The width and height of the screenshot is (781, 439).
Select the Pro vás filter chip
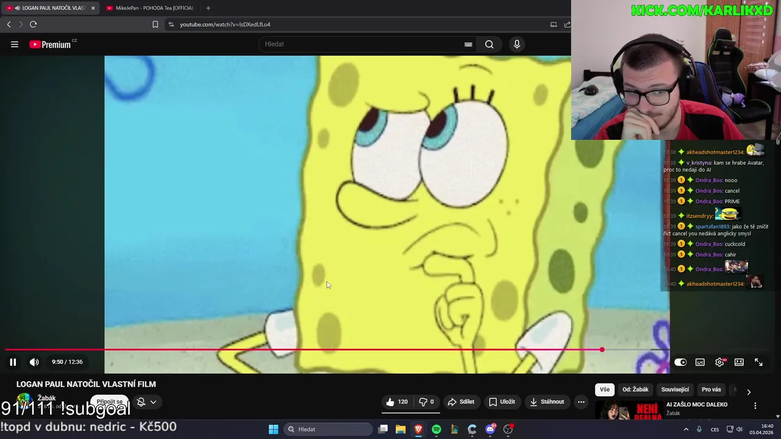click(711, 390)
